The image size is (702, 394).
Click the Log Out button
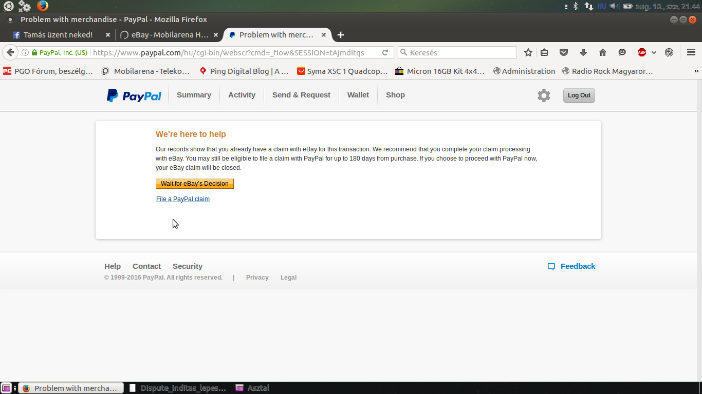[579, 95]
